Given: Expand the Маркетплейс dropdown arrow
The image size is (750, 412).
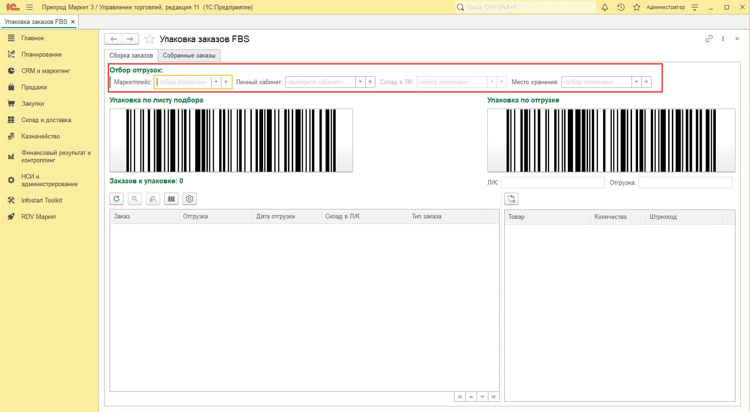Looking at the screenshot, I should (x=216, y=82).
